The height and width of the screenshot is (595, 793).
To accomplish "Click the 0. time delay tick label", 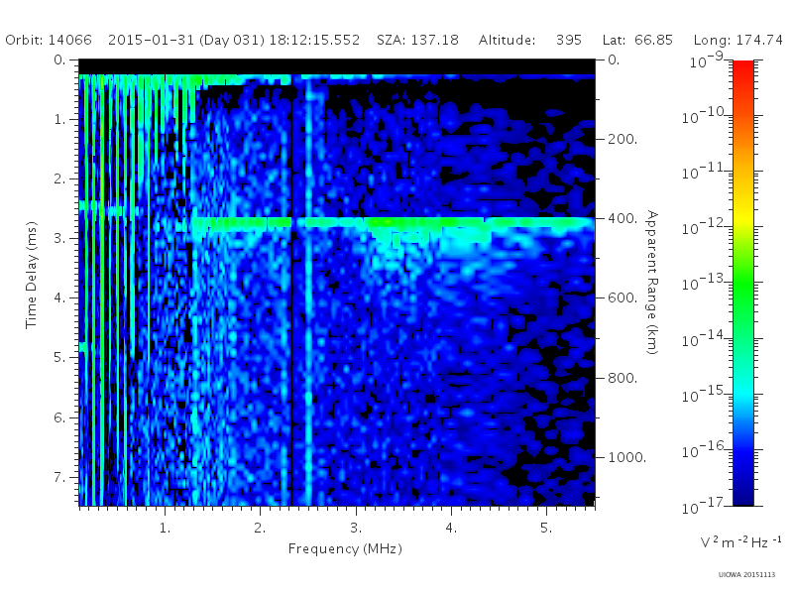I will 60,59.
